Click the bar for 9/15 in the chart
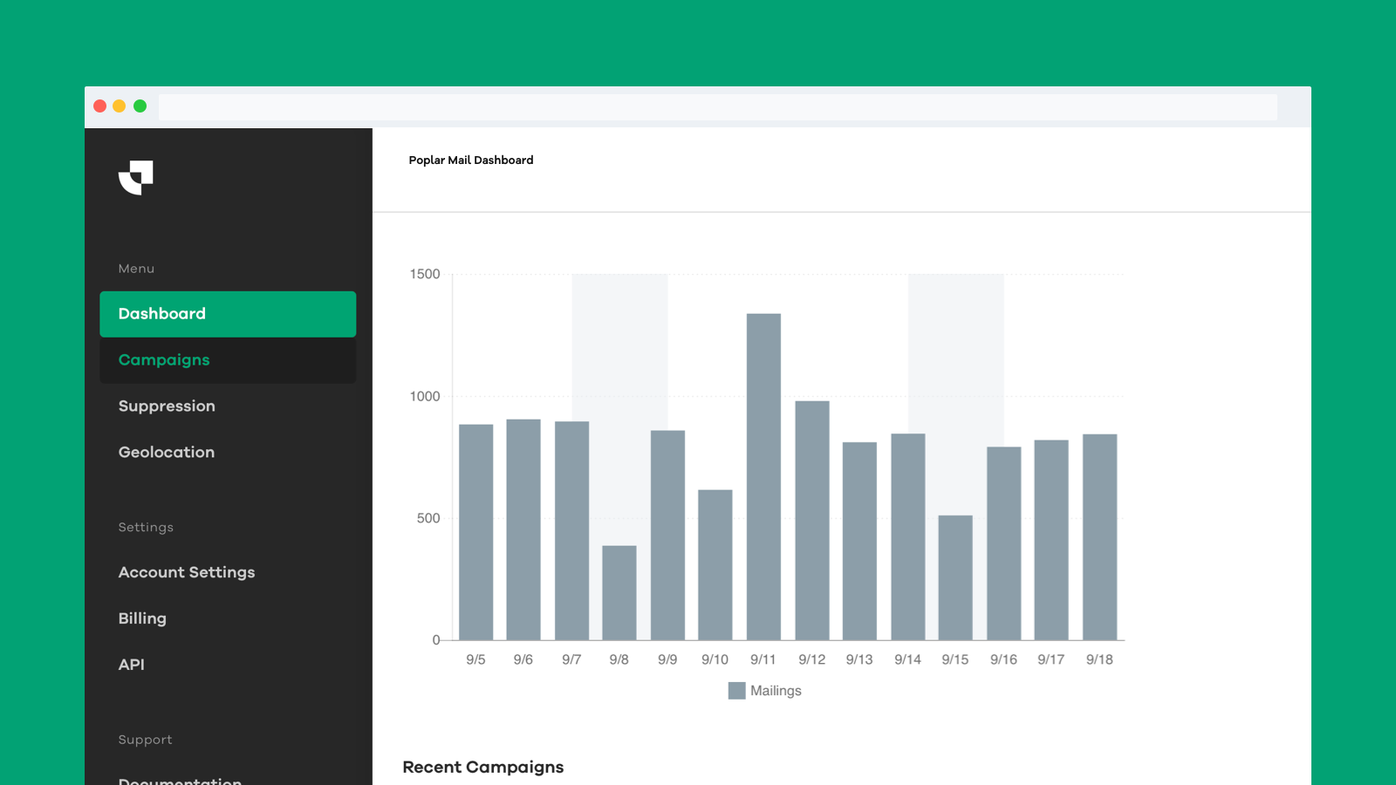 [x=955, y=576]
